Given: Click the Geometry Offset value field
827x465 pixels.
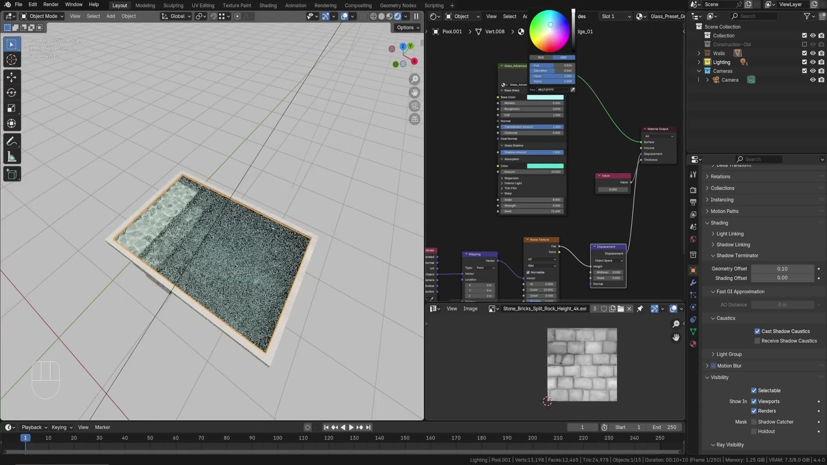Looking at the screenshot, I should 782,269.
